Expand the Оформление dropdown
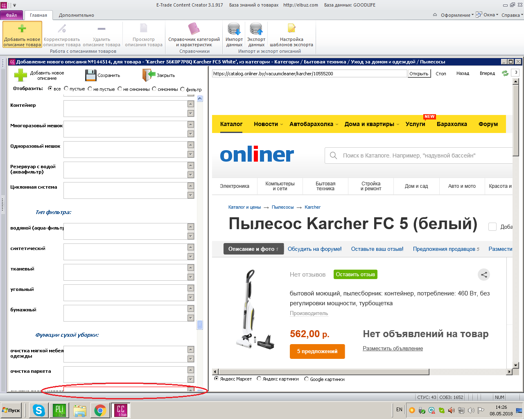The image size is (524, 419). point(457,15)
